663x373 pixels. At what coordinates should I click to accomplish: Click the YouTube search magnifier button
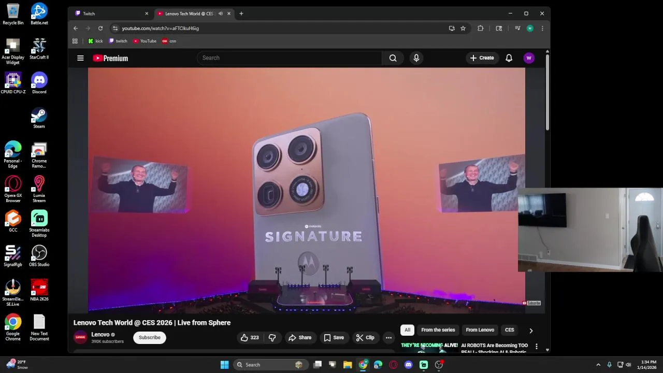[x=393, y=58]
